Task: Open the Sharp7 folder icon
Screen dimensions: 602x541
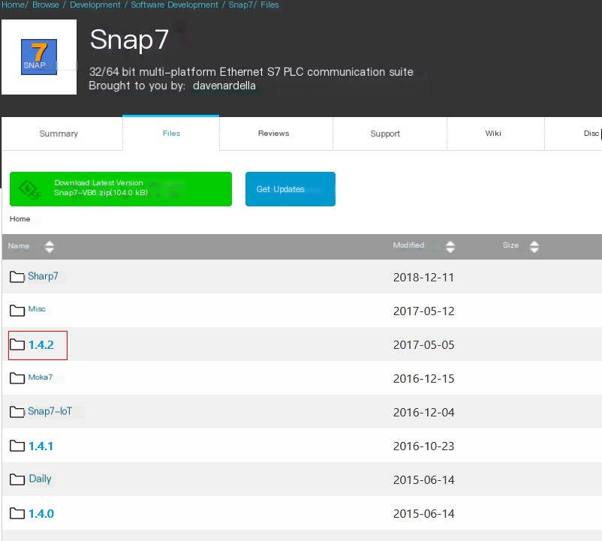Action: point(17,277)
